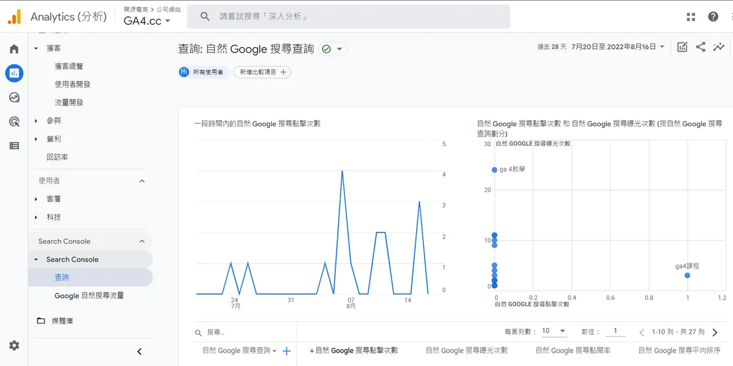Screen dimensions: 733x366
Task: Open the Explore icon in left rail
Action: pos(14,98)
